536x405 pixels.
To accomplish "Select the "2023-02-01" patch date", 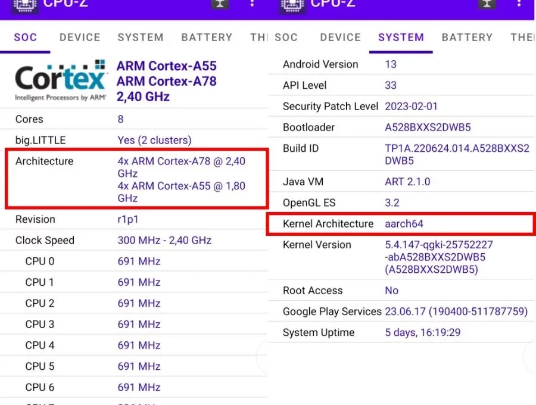I will 411,106.
